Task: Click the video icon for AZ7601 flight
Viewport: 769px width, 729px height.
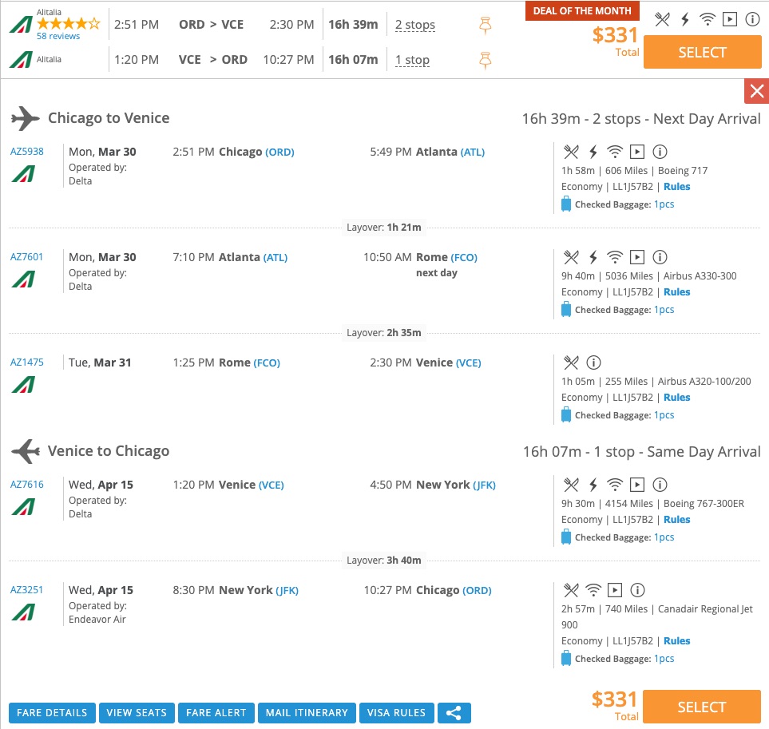Action: tap(636, 257)
